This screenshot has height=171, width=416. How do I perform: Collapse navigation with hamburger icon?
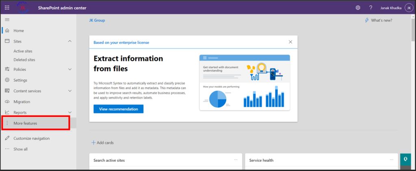(7, 19)
